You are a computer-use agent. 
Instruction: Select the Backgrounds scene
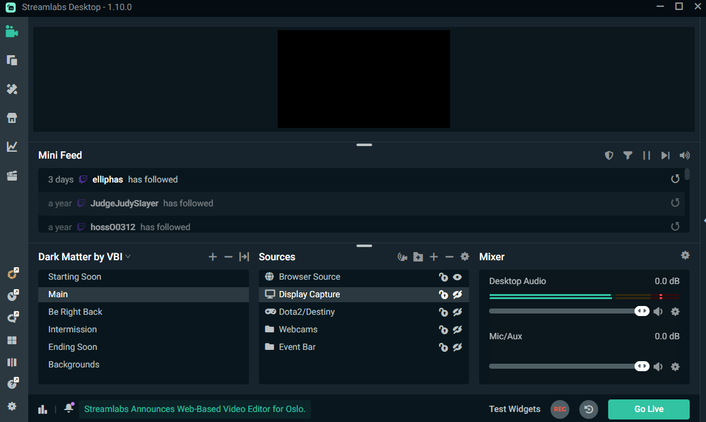click(x=144, y=365)
